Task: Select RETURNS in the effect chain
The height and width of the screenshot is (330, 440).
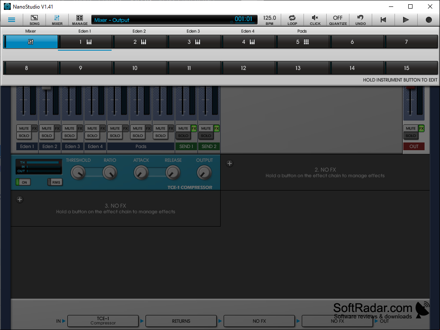Action: coord(181,321)
